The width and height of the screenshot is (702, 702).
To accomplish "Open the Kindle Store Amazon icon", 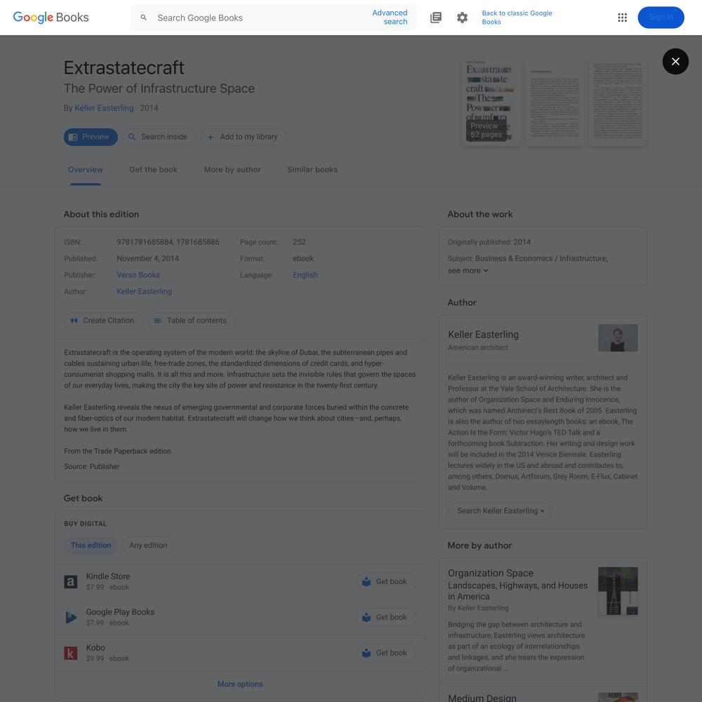I will coord(71,581).
